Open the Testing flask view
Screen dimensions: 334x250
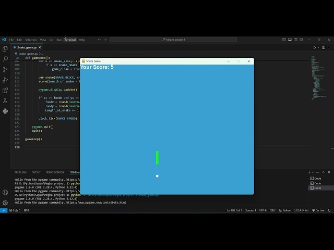click(5, 101)
